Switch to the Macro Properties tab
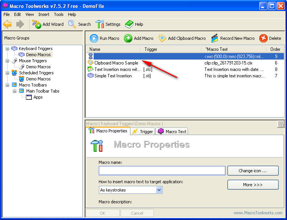 pyautogui.click(x=108, y=131)
